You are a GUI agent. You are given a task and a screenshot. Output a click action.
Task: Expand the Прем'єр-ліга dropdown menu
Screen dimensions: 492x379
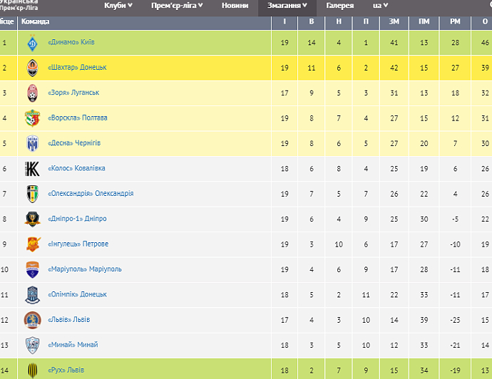click(x=177, y=6)
